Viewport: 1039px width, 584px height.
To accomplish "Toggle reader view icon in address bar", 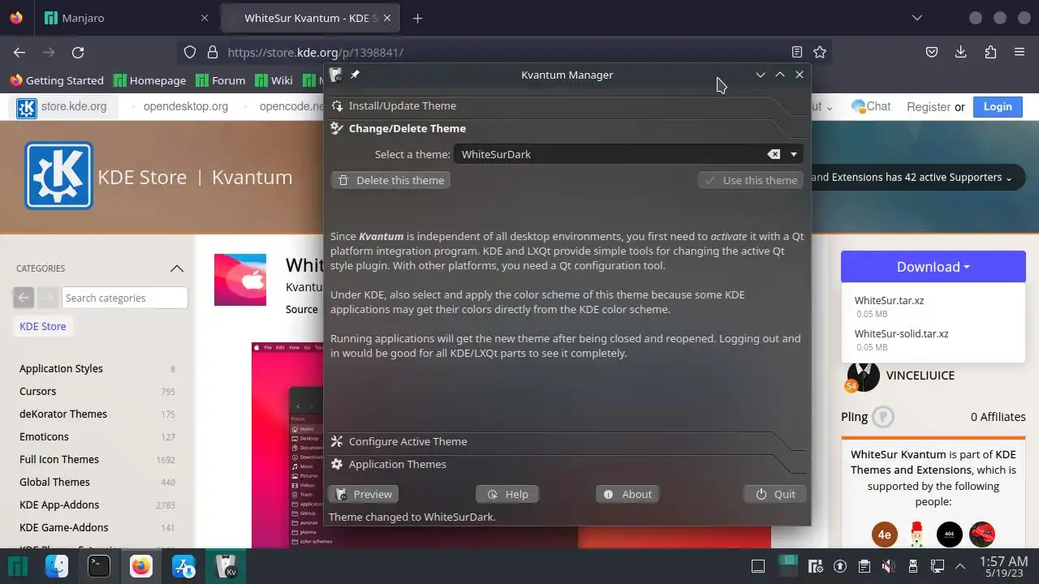I will pyautogui.click(x=797, y=52).
